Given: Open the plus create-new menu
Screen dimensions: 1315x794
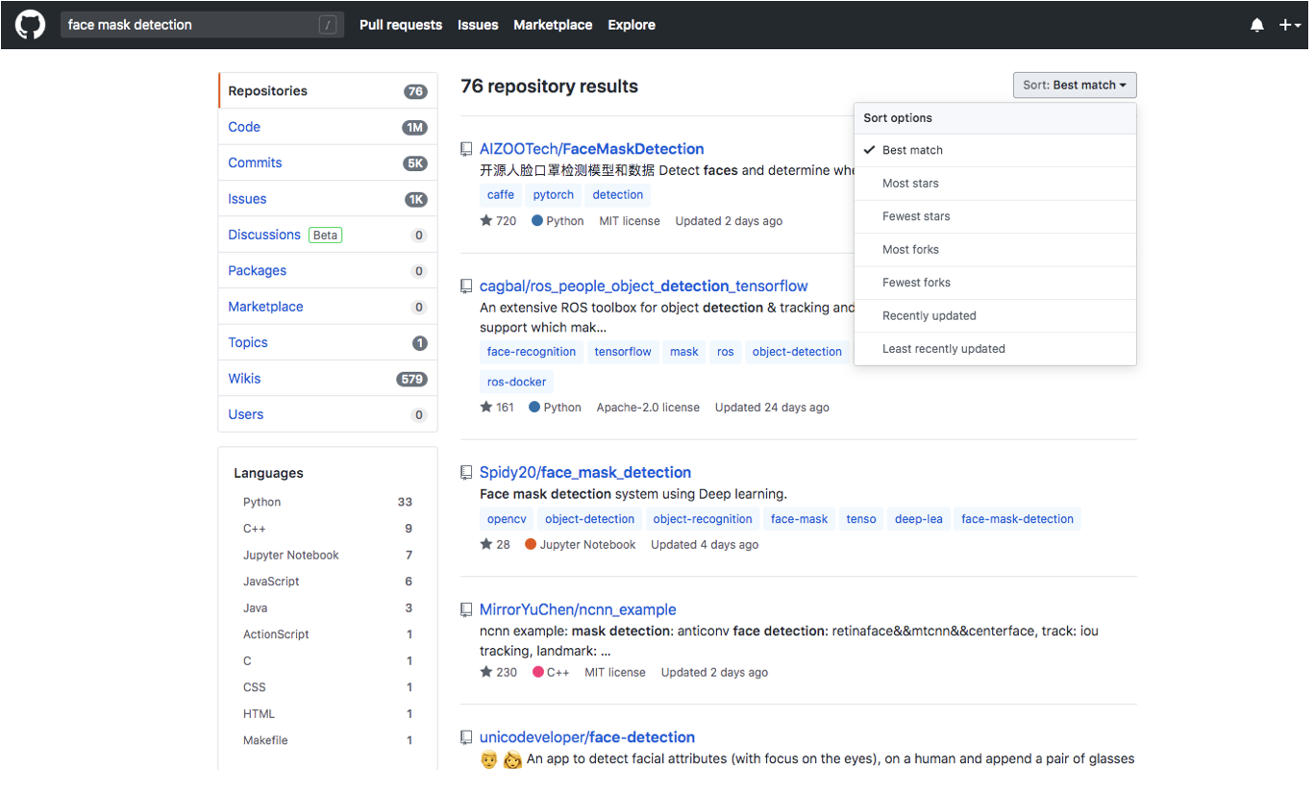Looking at the screenshot, I should tap(1289, 25).
